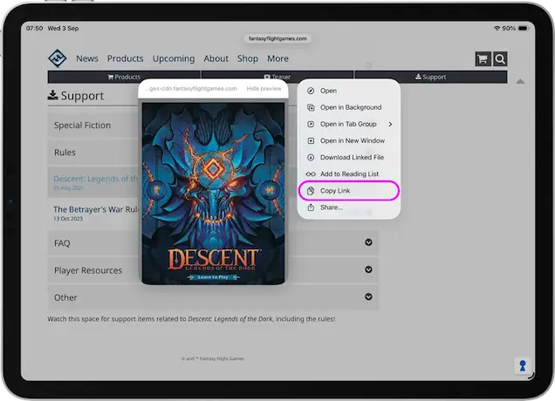Viewport: 555px width, 401px height.
Task: Choose Open in New Window
Action: [x=352, y=140]
